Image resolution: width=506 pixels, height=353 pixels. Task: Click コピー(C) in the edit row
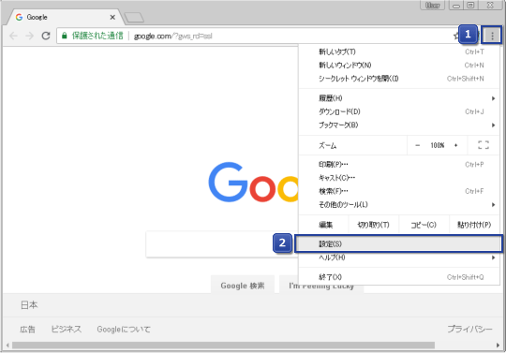click(x=424, y=225)
